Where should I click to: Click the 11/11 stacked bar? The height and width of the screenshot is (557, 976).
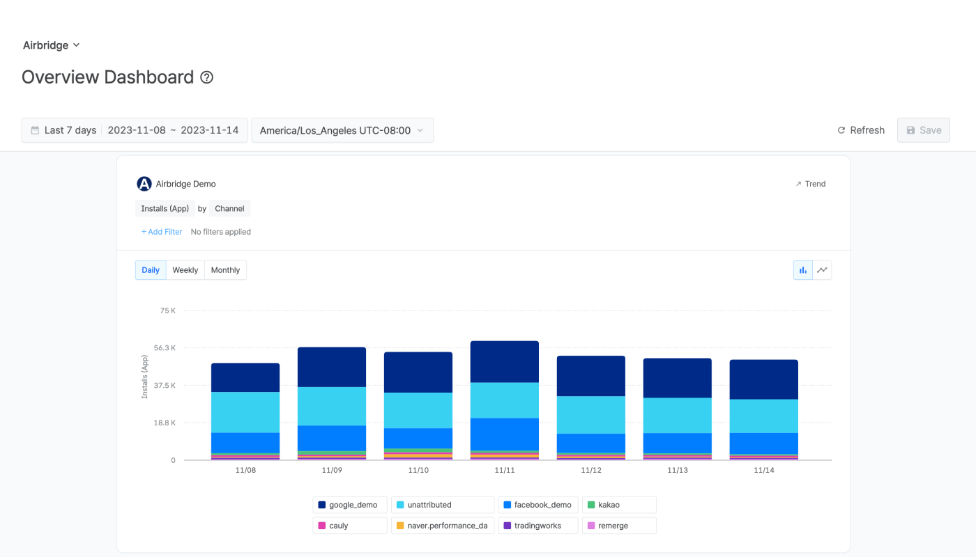(505, 400)
